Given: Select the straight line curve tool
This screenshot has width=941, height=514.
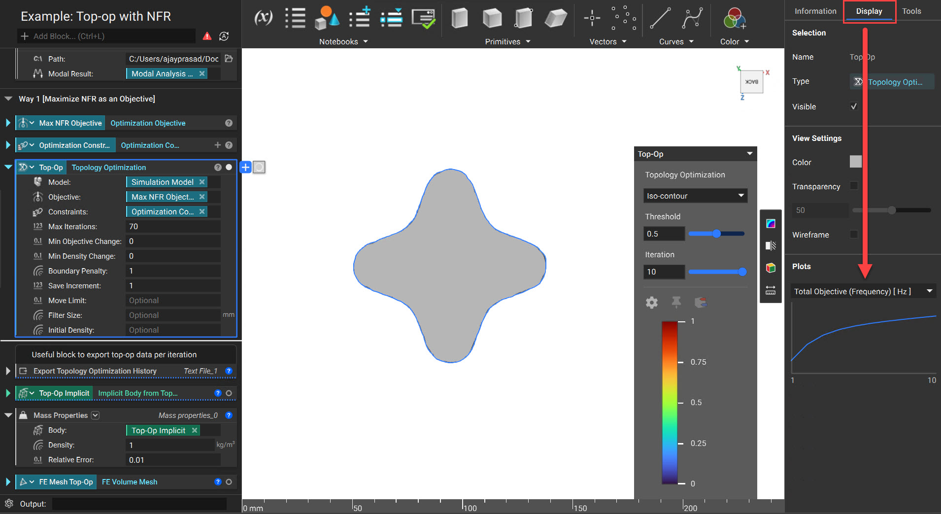Looking at the screenshot, I should pos(660,18).
